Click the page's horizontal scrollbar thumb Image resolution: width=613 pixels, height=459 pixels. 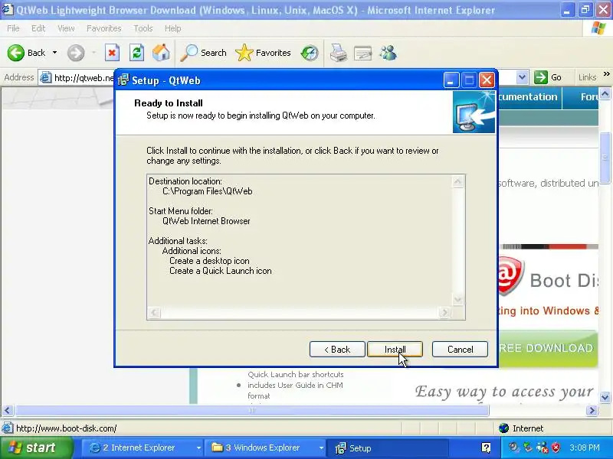pos(252,410)
